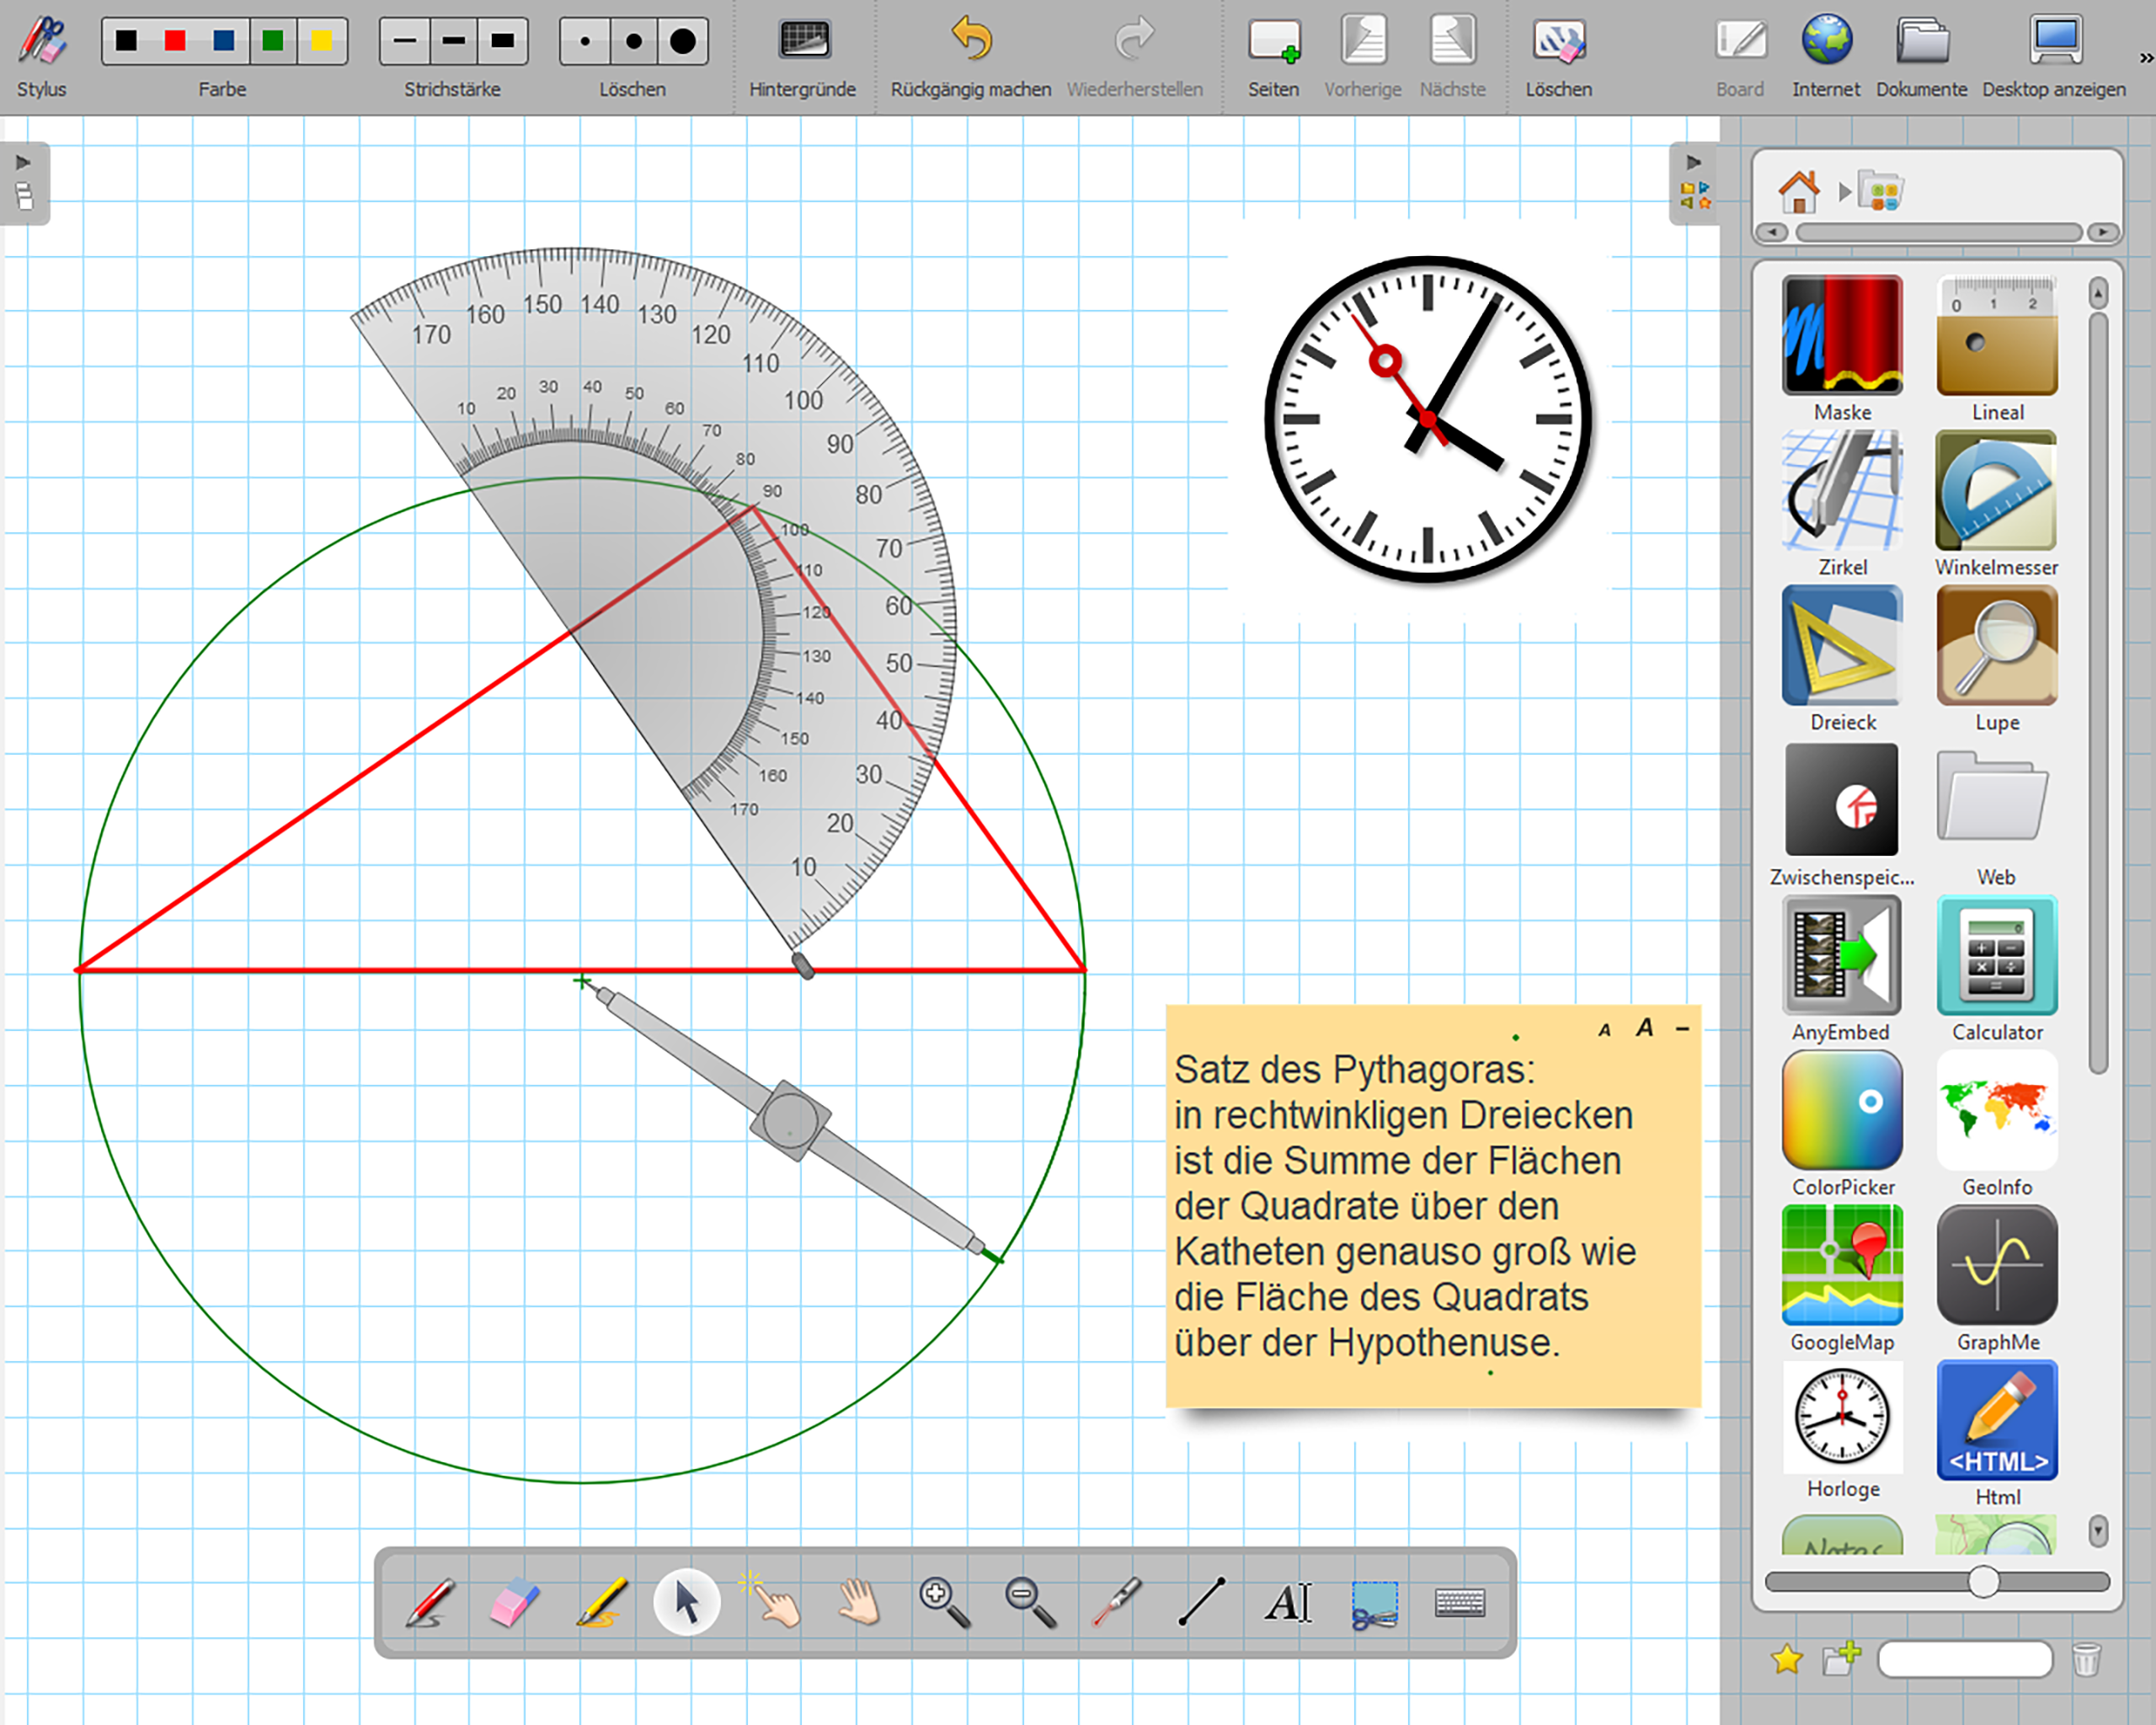Select the straight line drawing tool
The width and height of the screenshot is (2156, 1725).
point(1202,1603)
